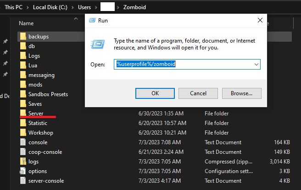Click the Run dialog title icon
The image size is (301, 190).
(x=91, y=21)
